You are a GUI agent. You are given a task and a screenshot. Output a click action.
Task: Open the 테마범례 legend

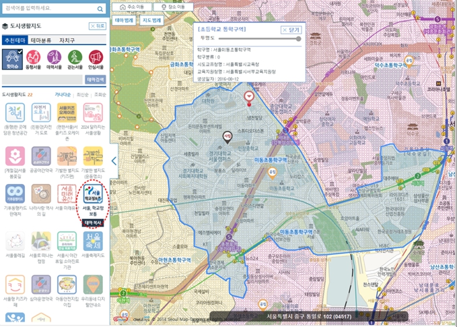[x=124, y=20]
